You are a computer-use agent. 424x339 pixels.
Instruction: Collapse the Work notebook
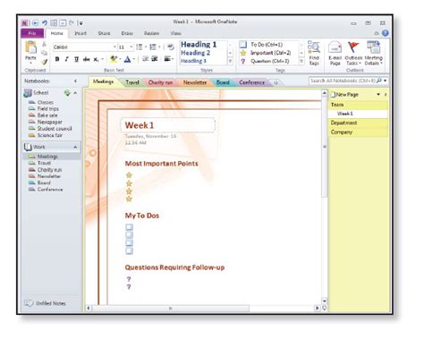pos(75,147)
